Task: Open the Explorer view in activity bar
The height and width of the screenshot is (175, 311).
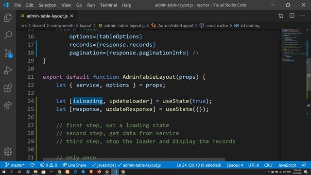Action: coord(8,18)
